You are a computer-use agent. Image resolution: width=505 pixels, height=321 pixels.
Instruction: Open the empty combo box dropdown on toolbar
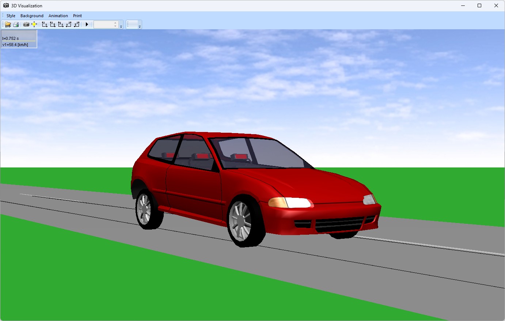tap(106, 24)
